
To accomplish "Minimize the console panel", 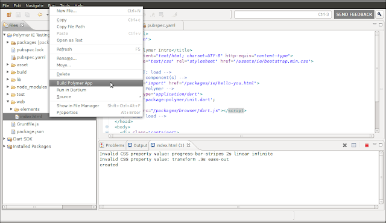I will point(375,144).
